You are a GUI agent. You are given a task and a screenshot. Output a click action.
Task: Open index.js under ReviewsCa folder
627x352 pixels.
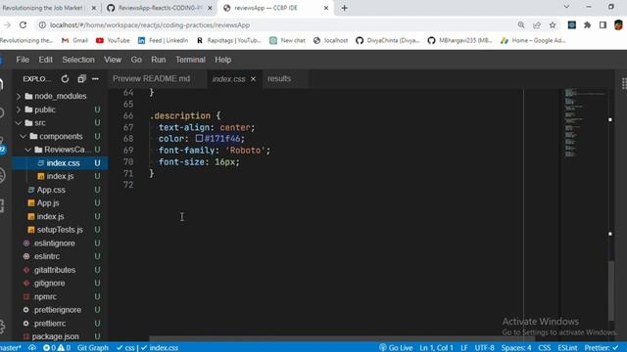point(60,176)
